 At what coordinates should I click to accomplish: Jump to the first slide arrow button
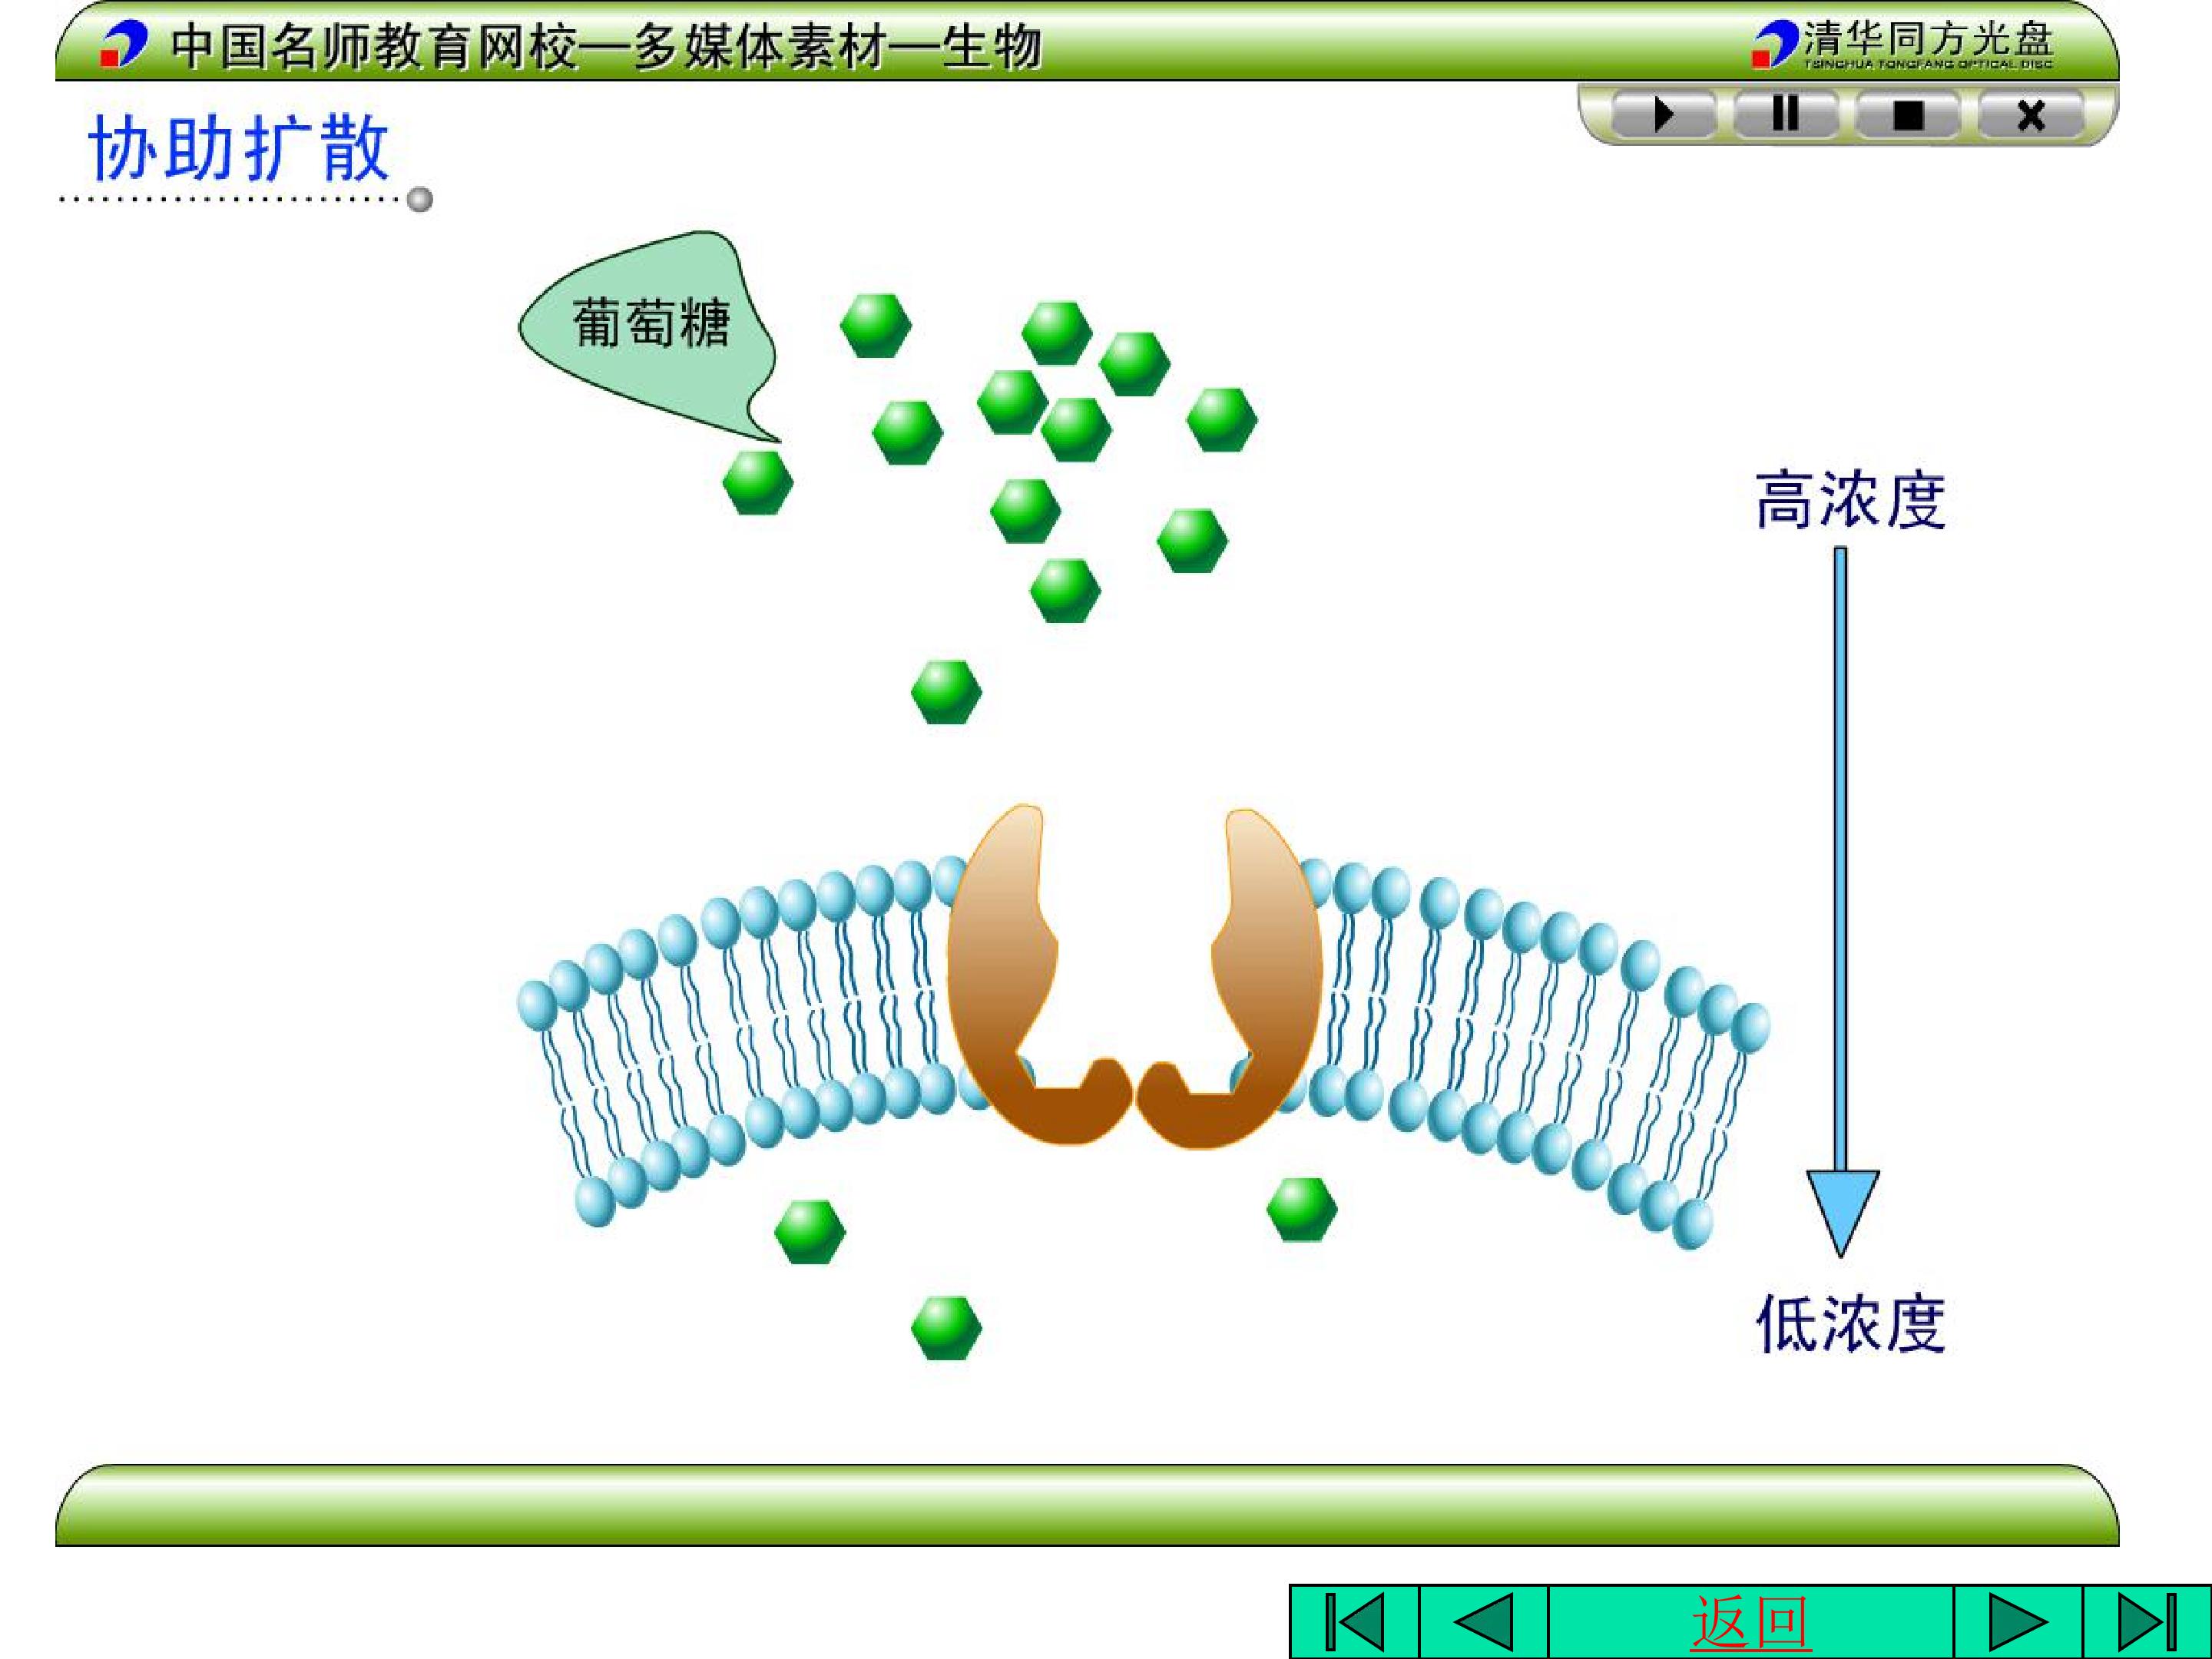[x=1355, y=1621]
